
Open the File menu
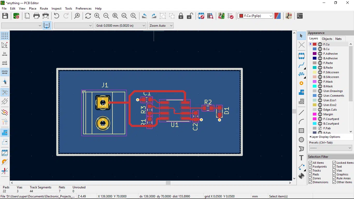tap(4, 9)
